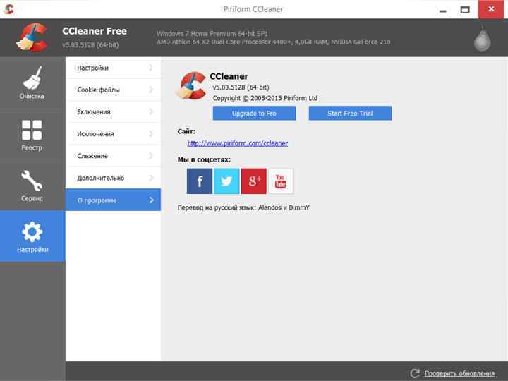
Task: Open CCleaner YouTube channel icon
Action: click(x=281, y=181)
